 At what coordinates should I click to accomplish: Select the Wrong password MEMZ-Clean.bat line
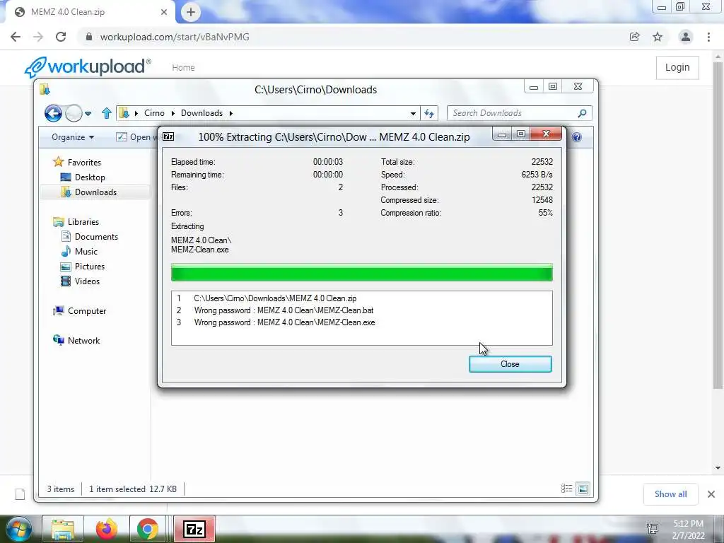361,310
